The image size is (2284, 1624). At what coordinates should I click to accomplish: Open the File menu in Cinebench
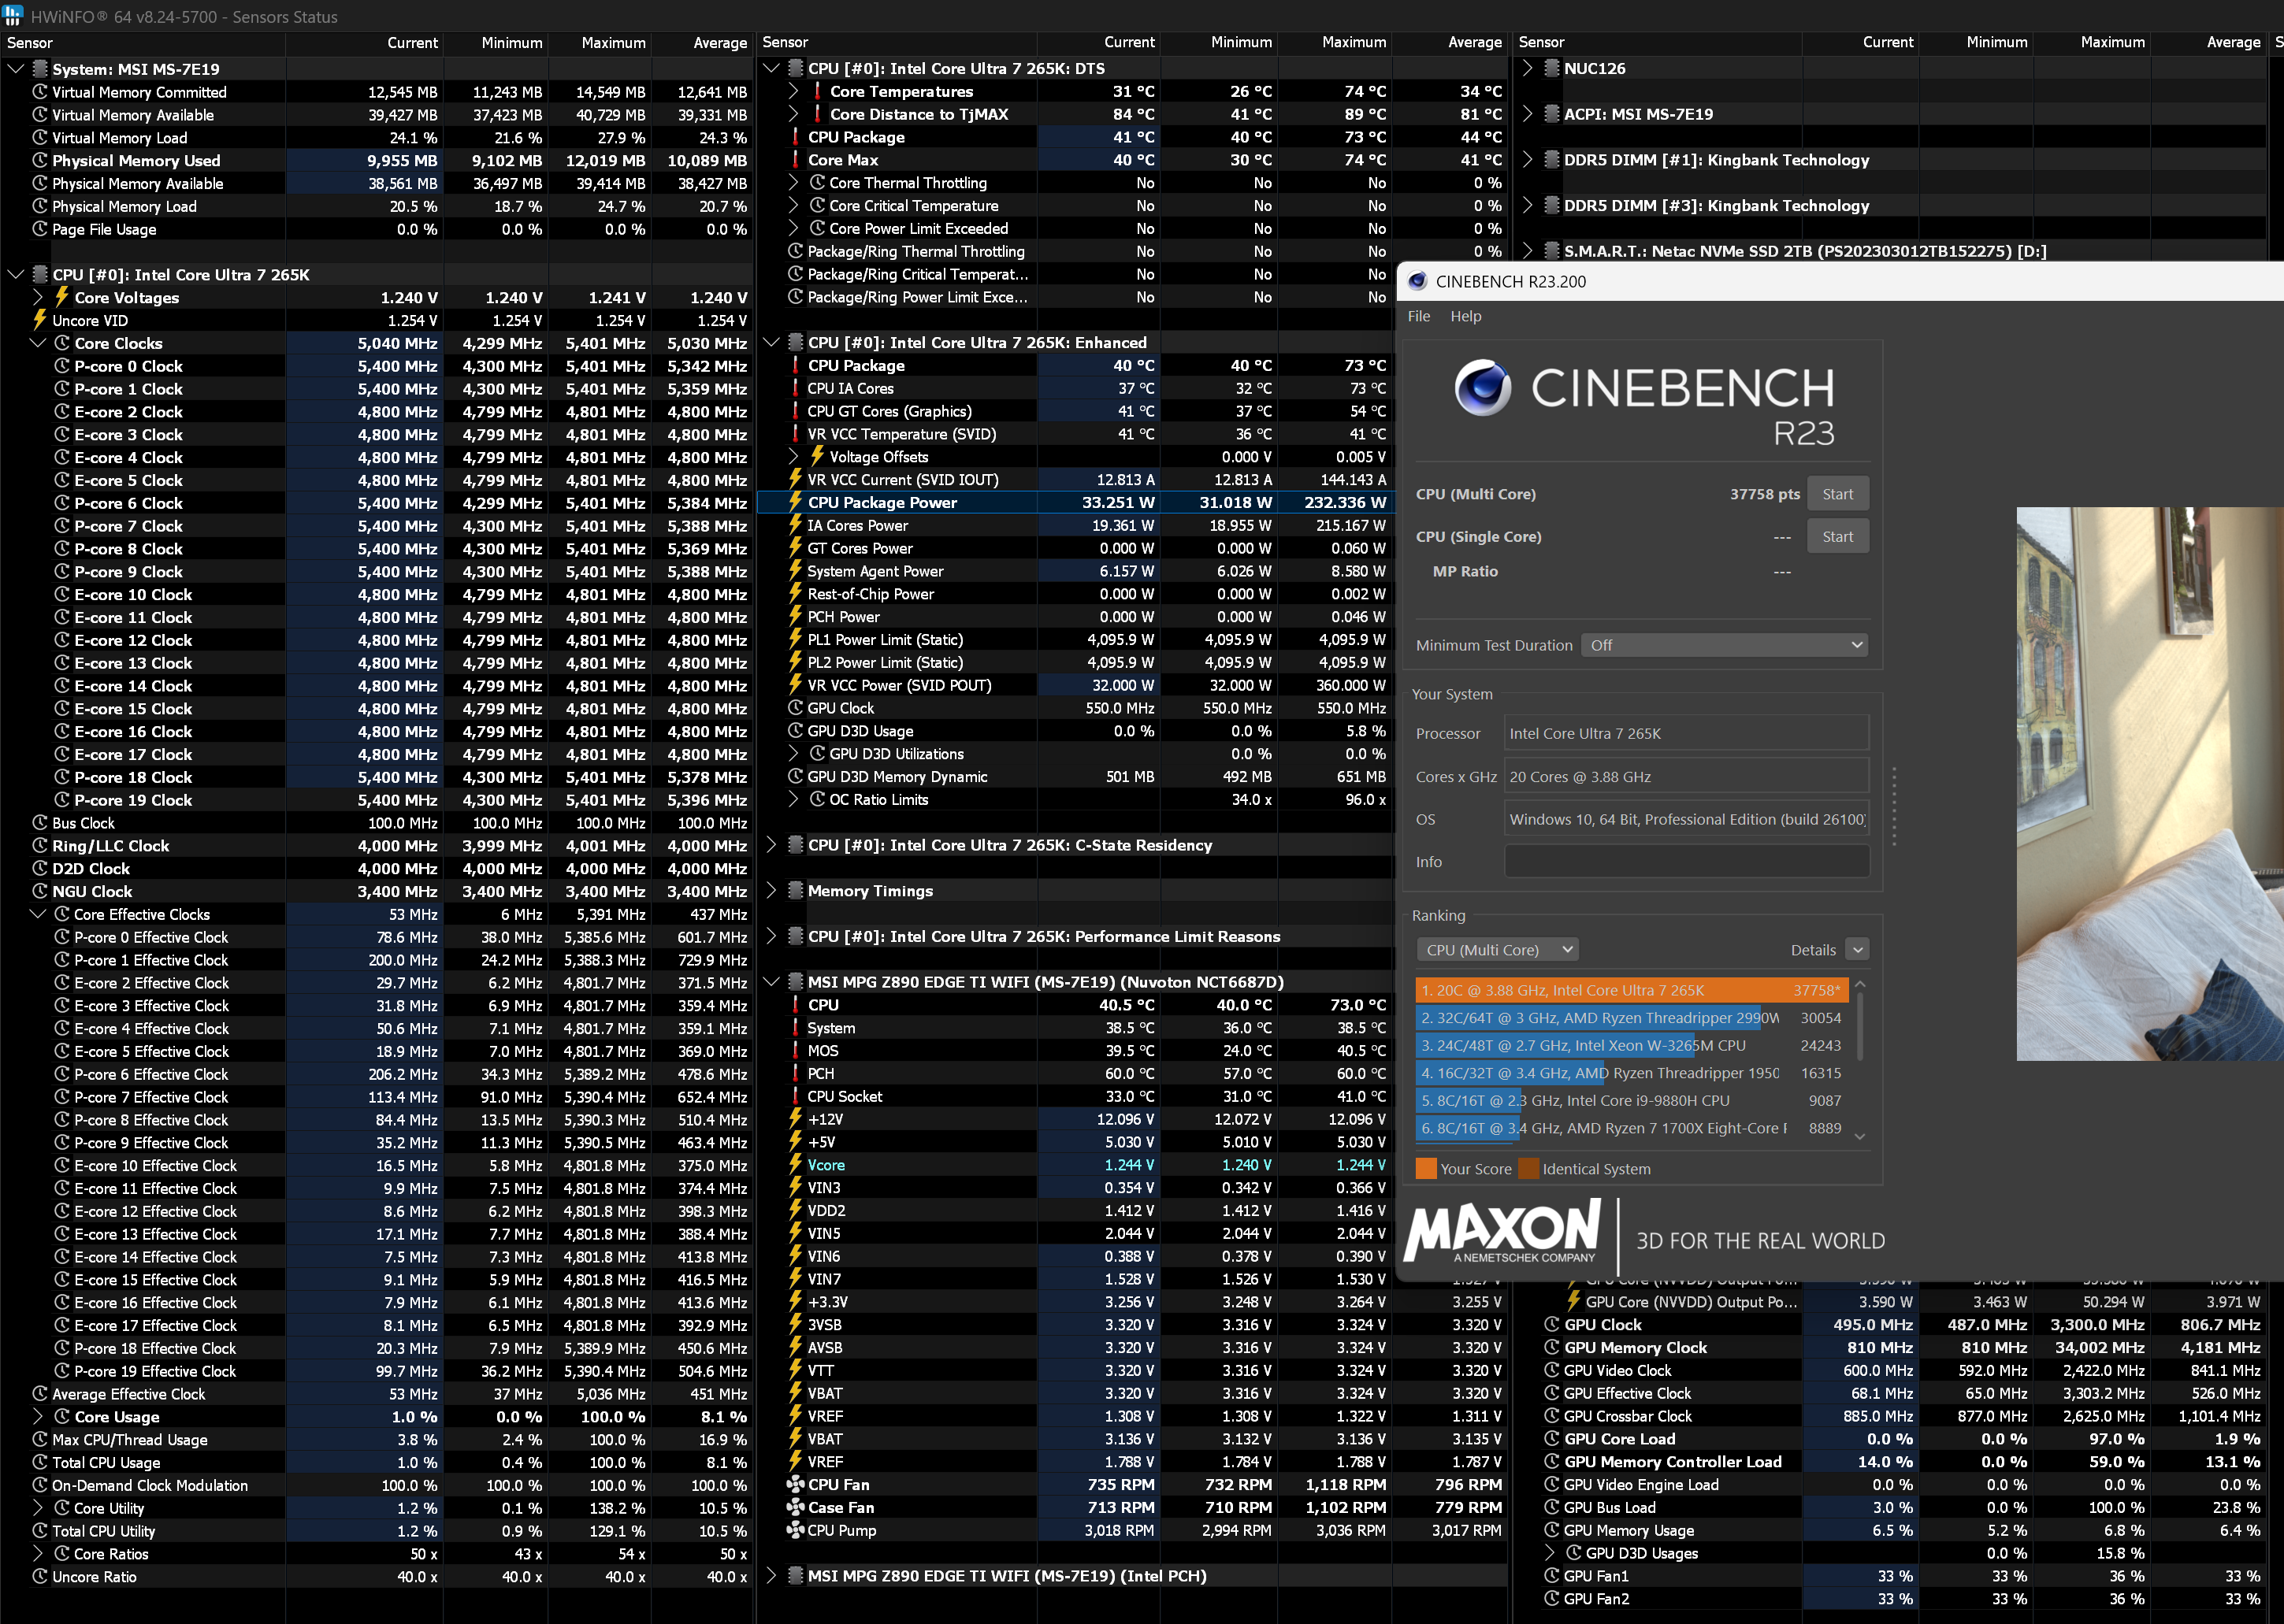pos(1419,316)
